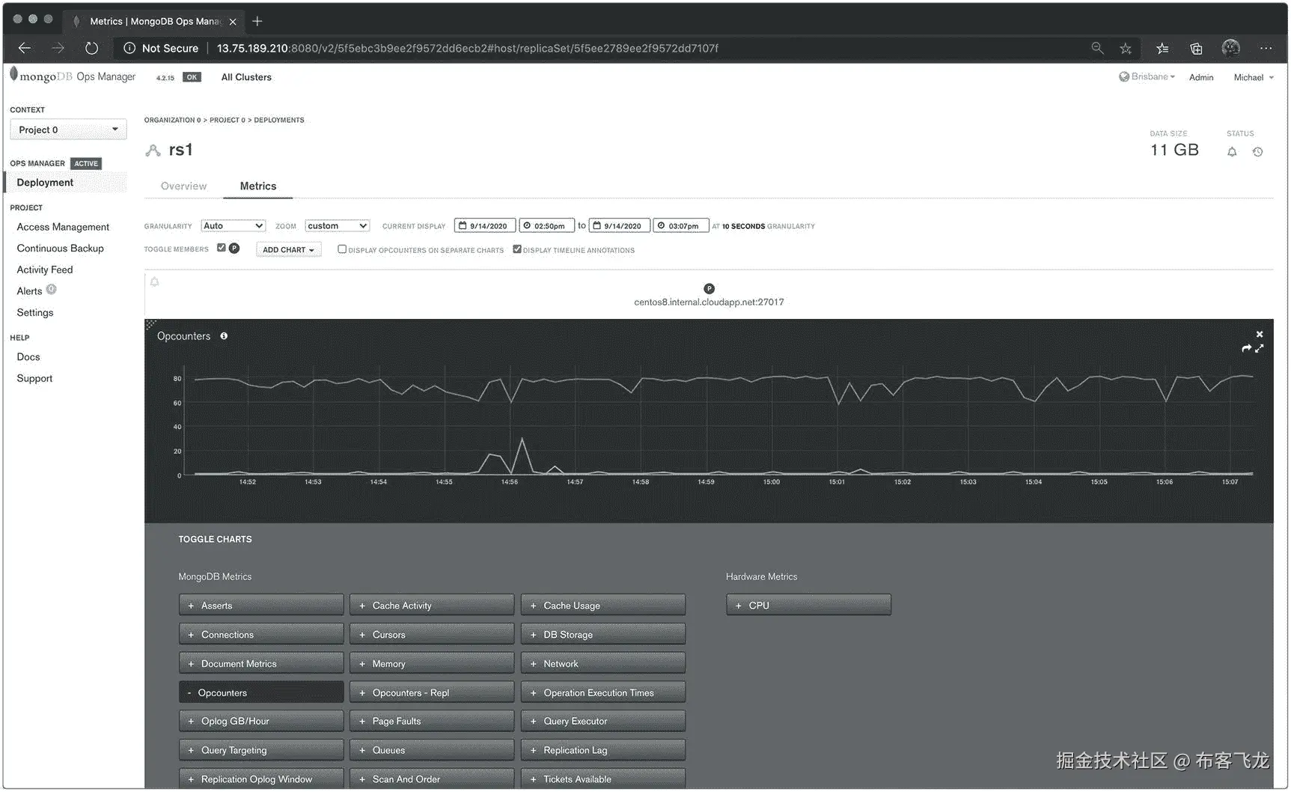The height and width of the screenshot is (792, 1291).
Task: Toggle the Asserts chart on
Action: [261, 606]
